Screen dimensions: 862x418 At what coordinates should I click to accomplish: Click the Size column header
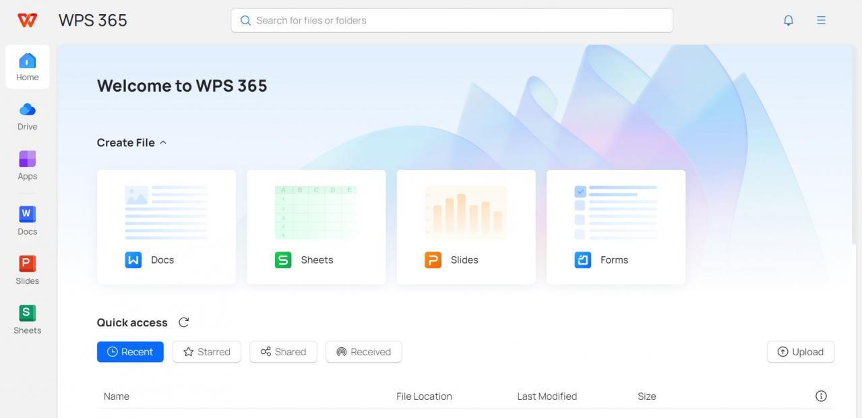point(647,396)
